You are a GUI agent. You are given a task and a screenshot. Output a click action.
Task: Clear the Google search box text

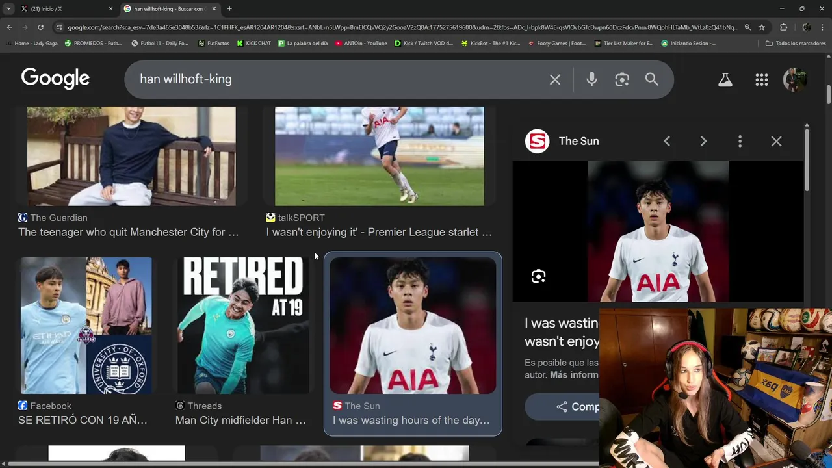tap(554, 79)
